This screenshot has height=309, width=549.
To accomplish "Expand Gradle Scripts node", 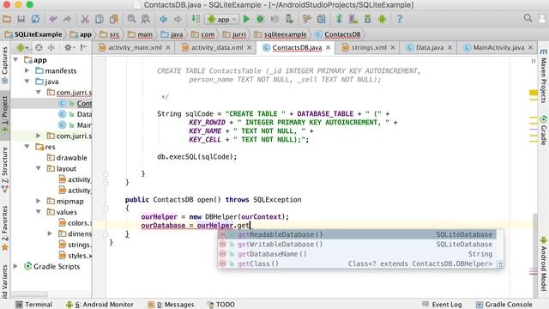I will 15,266.
